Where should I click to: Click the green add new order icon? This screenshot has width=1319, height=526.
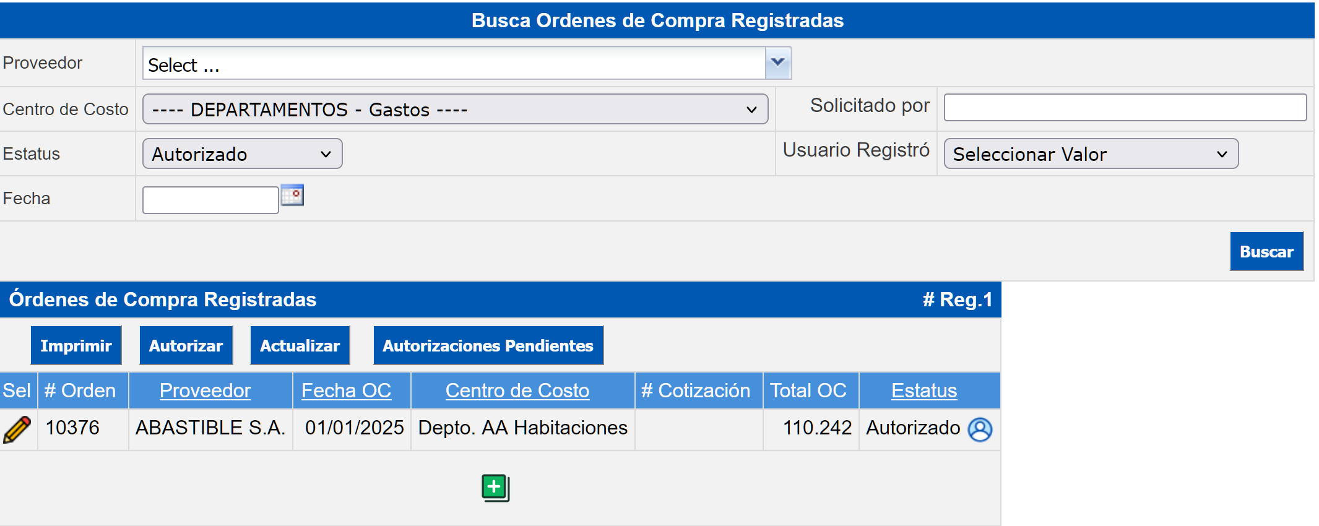pyautogui.click(x=495, y=488)
